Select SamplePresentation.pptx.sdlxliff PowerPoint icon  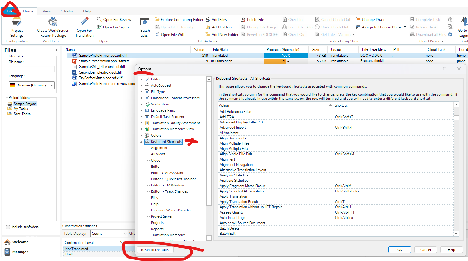75,61
